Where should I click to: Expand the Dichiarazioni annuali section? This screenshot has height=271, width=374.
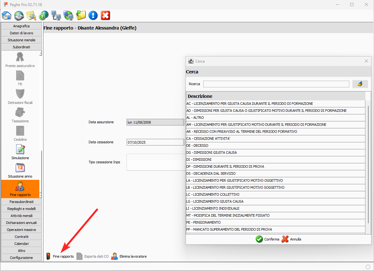[x=22, y=223]
